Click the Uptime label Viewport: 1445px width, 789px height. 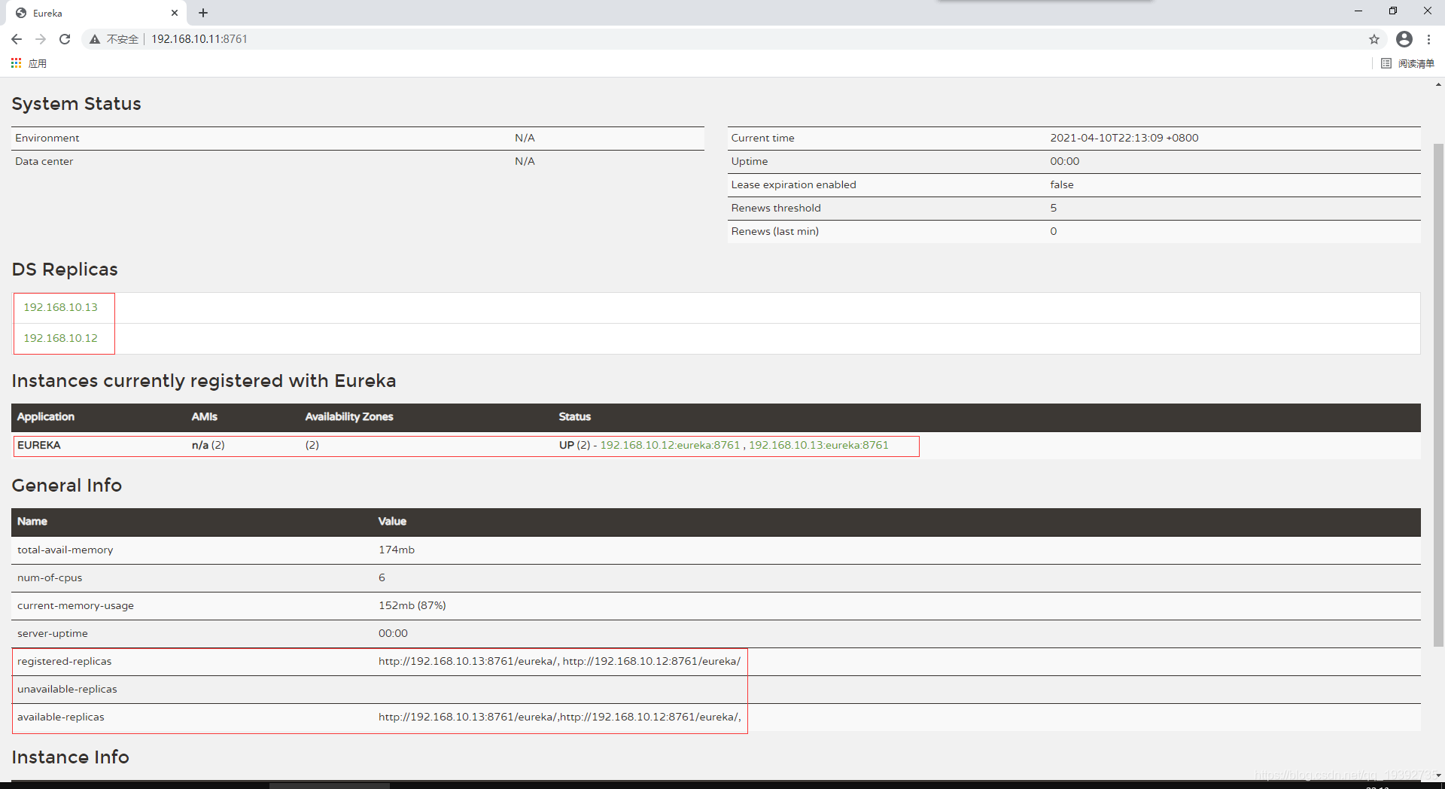pos(749,161)
